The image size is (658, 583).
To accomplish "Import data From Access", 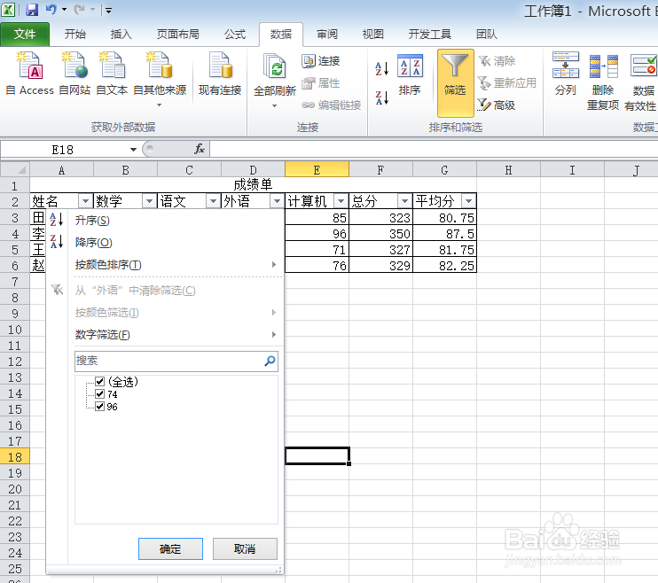I will point(30,74).
